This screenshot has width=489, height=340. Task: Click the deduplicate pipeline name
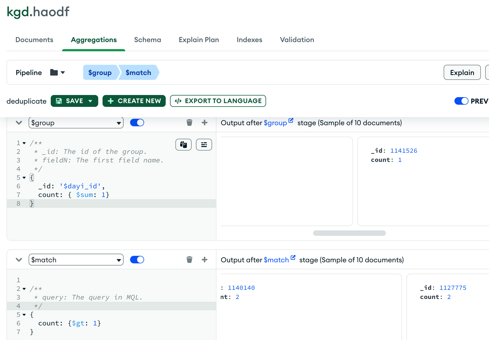click(26, 101)
